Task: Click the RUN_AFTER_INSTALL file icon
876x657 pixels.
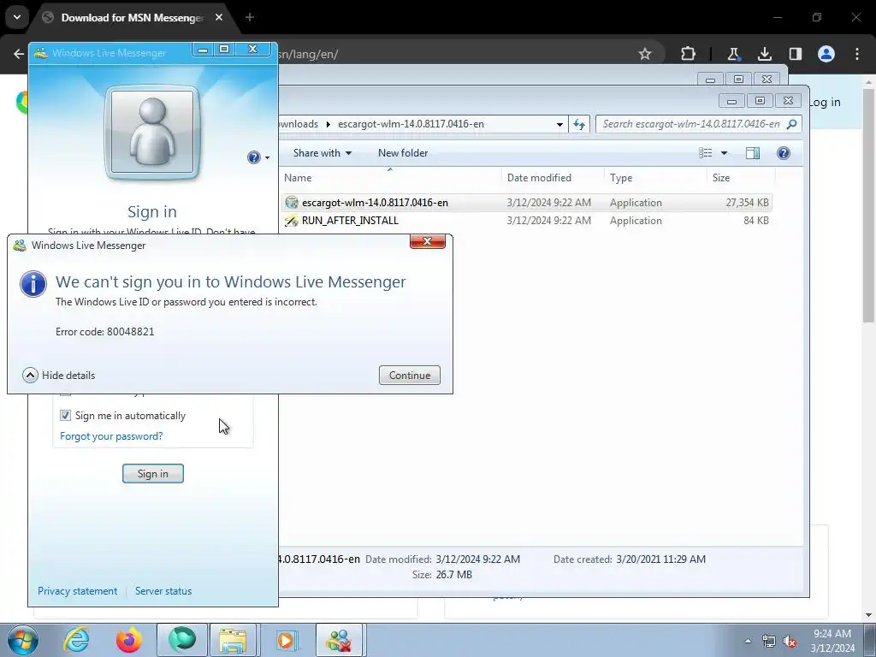Action: point(292,221)
